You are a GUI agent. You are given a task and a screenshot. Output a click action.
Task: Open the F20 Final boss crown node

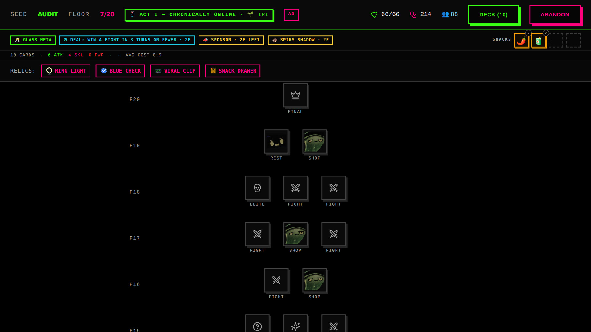click(295, 95)
